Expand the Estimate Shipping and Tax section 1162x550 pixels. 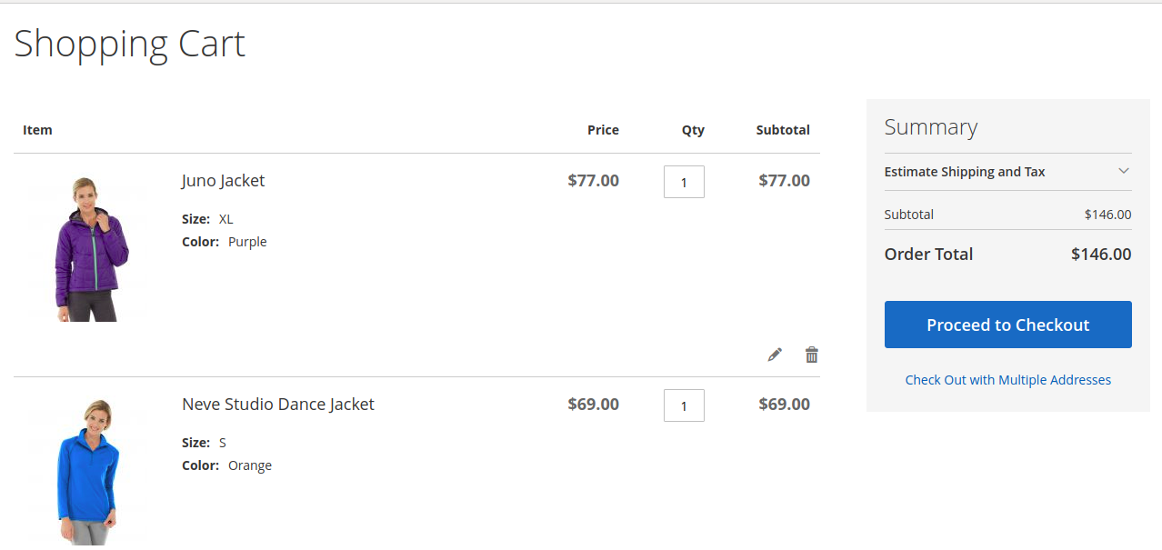965,171
